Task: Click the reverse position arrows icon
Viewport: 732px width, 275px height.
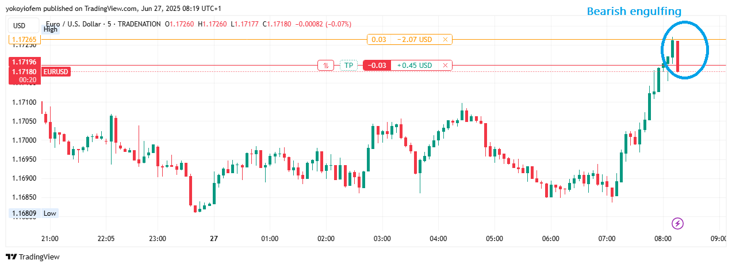Action: click(325, 66)
